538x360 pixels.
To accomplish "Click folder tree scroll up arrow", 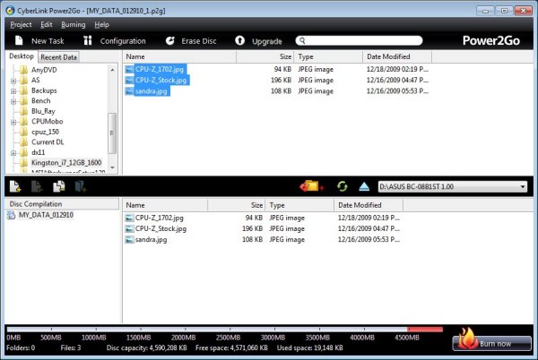I will click(112, 70).
